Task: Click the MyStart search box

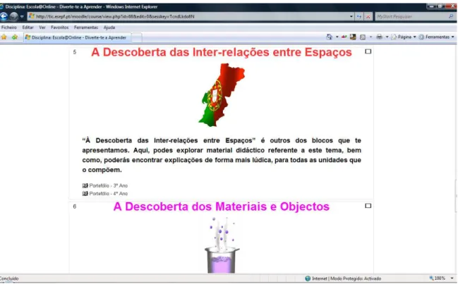Action: tap(411, 17)
